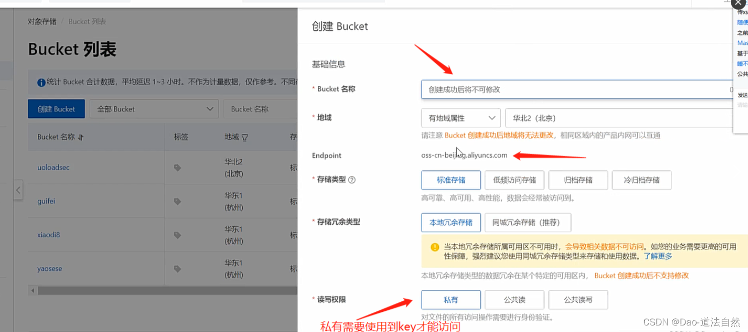Click the warning icon in the redundancy notice
This screenshot has width=748, height=332.
click(434, 247)
